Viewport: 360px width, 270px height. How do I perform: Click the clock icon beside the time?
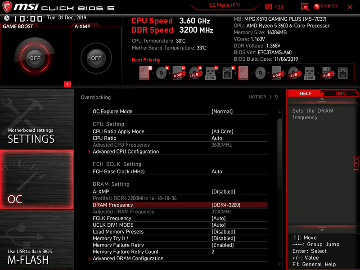point(7,18)
